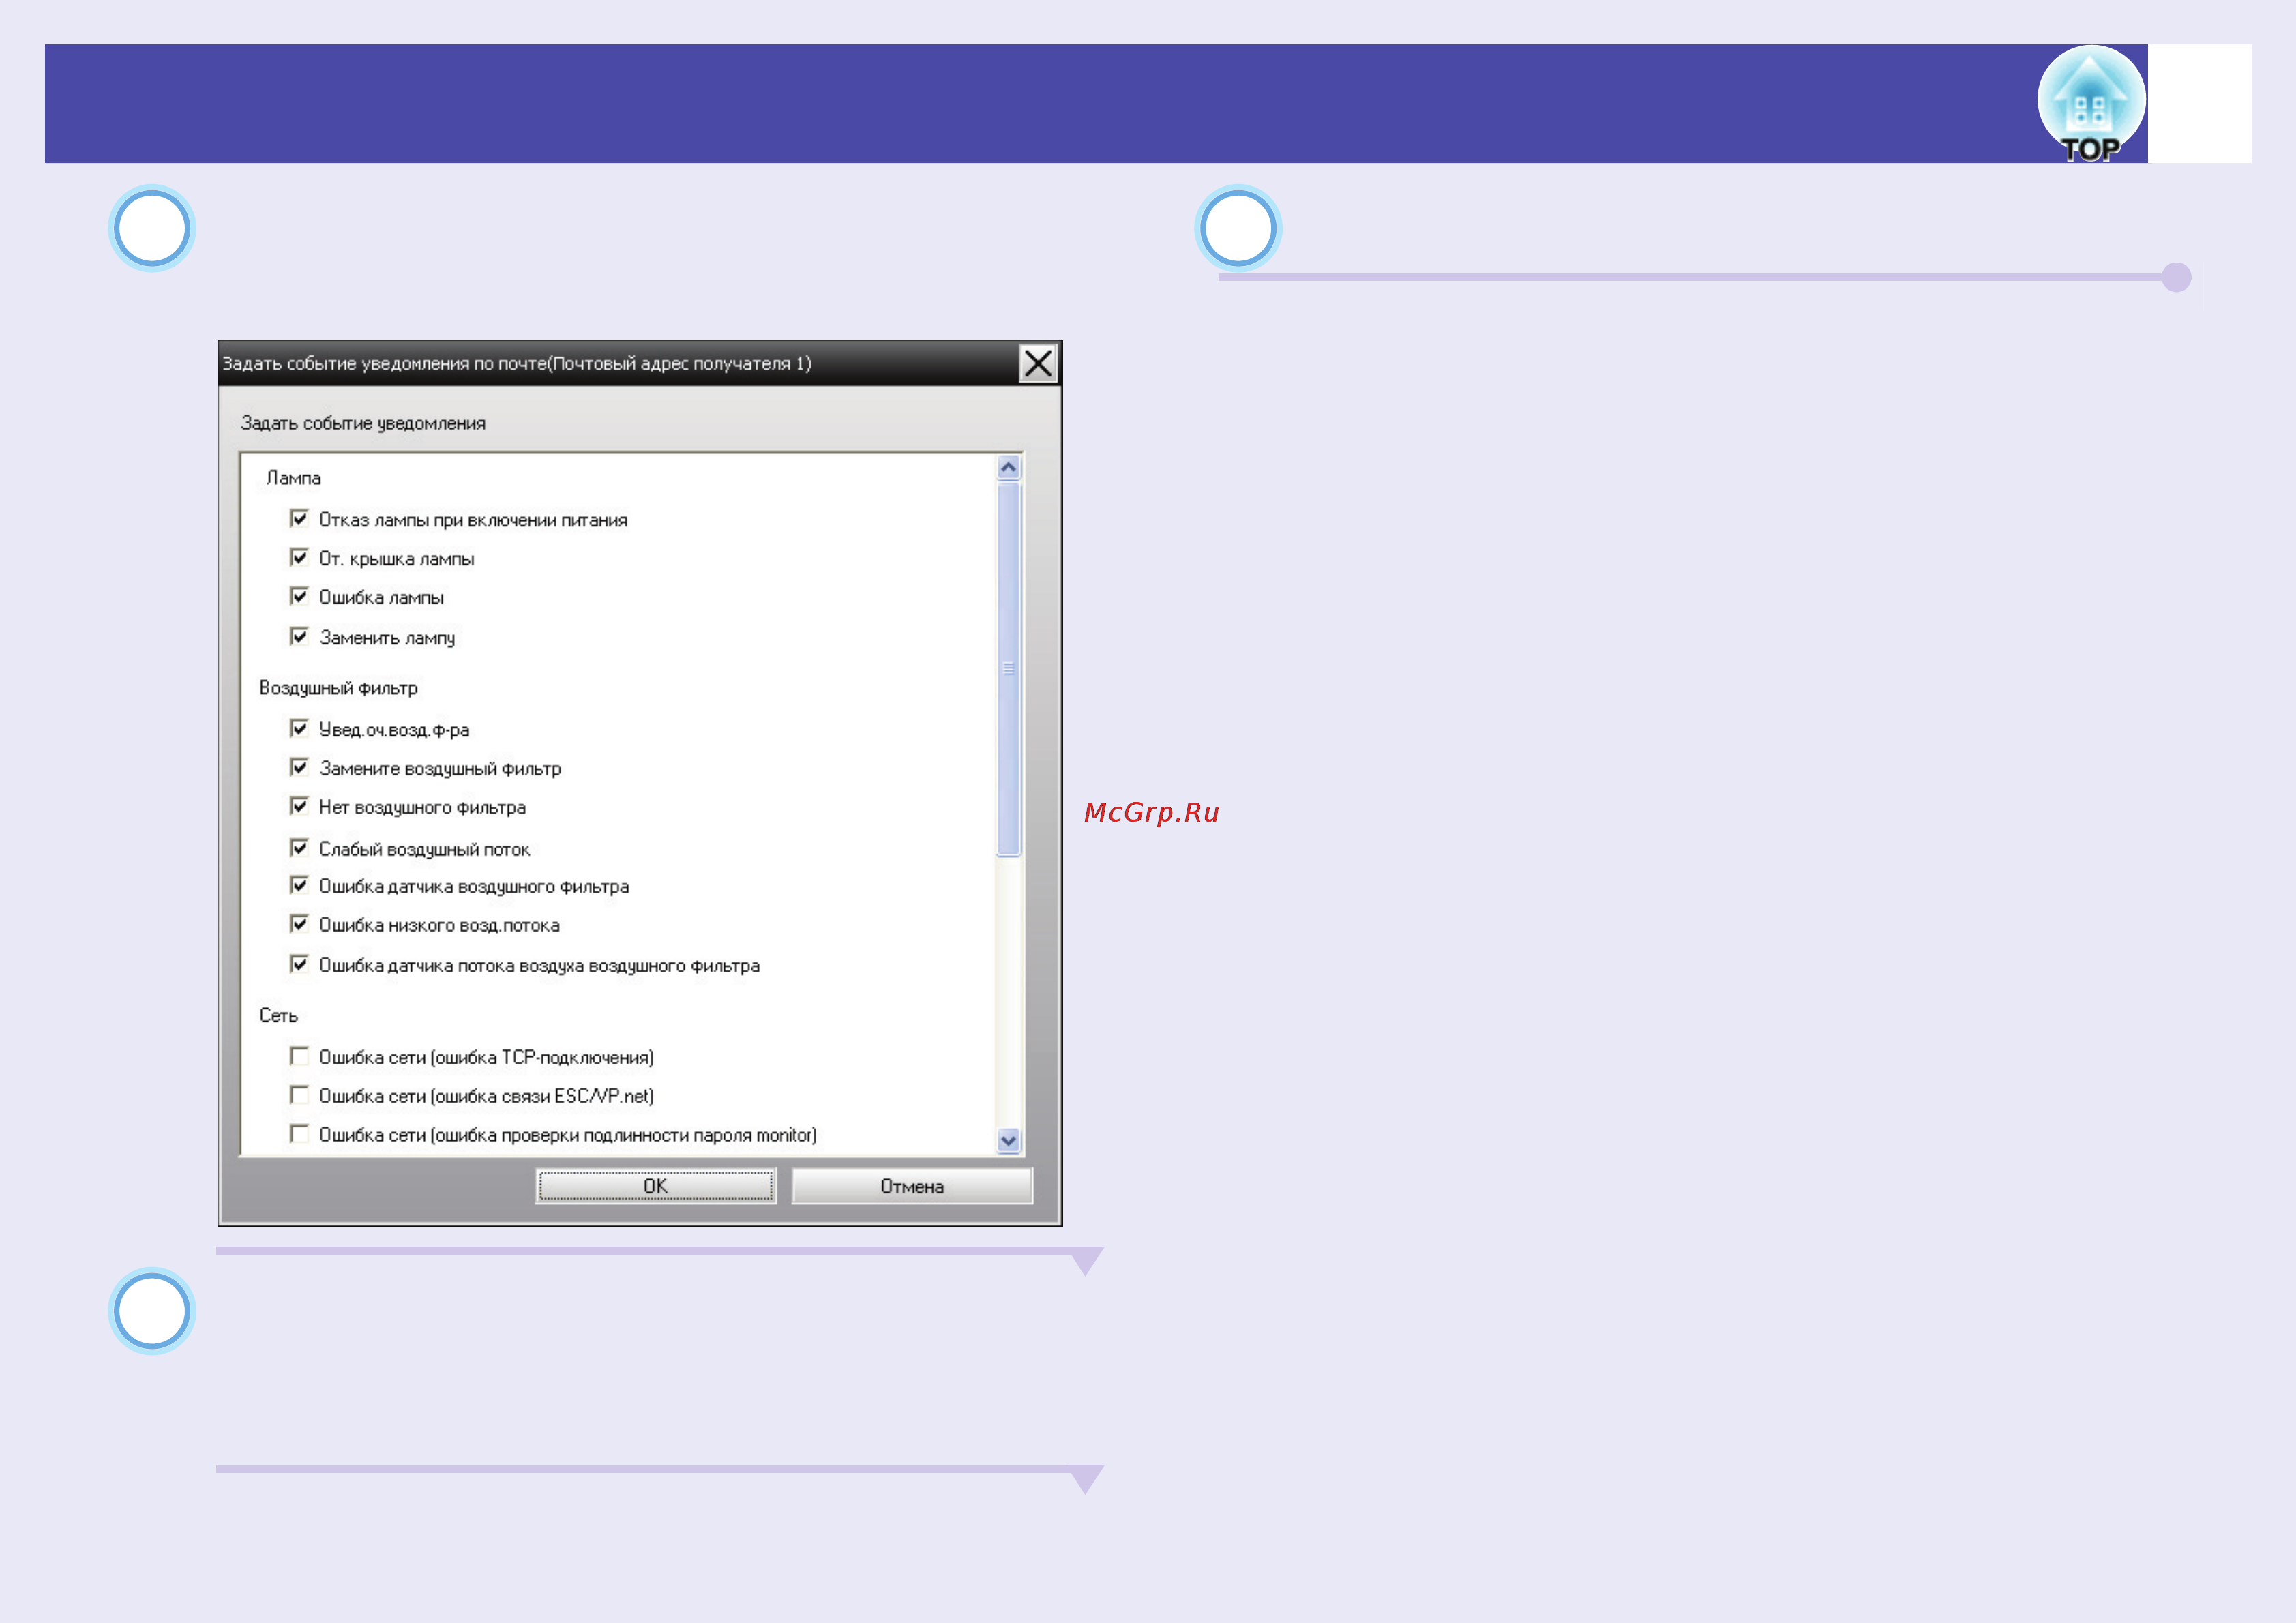
Task: Close the mail notification event dialog
Action: pyautogui.click(x=1038, y=363)
